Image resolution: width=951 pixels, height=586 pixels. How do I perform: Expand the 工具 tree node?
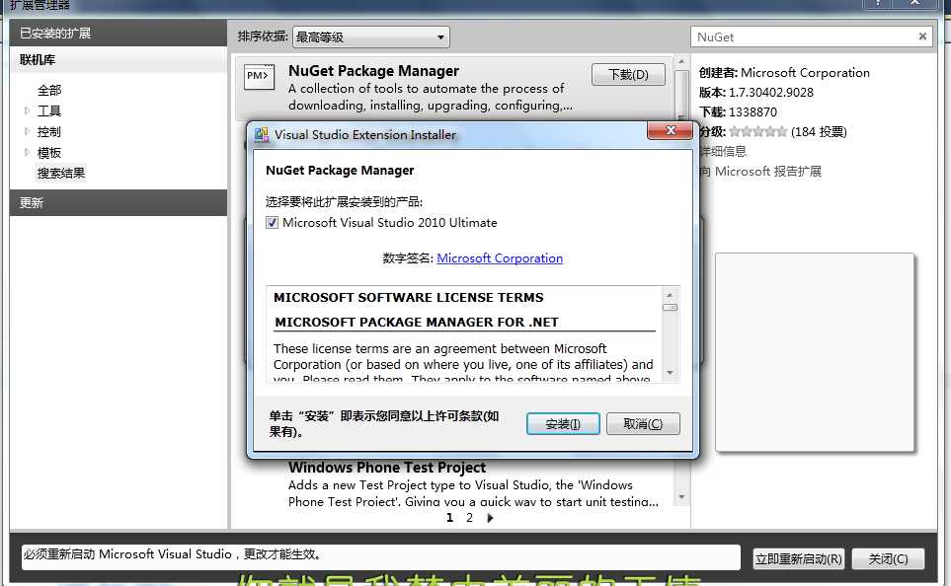(27, 110)
